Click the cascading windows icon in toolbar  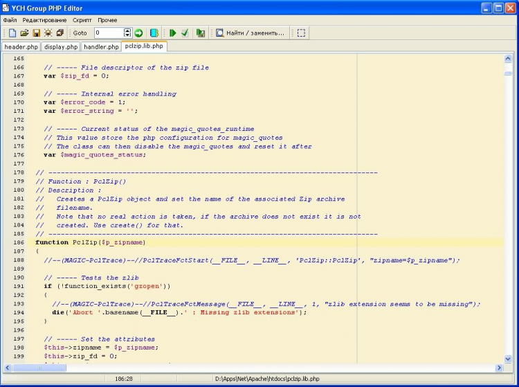tap(60, 33)
